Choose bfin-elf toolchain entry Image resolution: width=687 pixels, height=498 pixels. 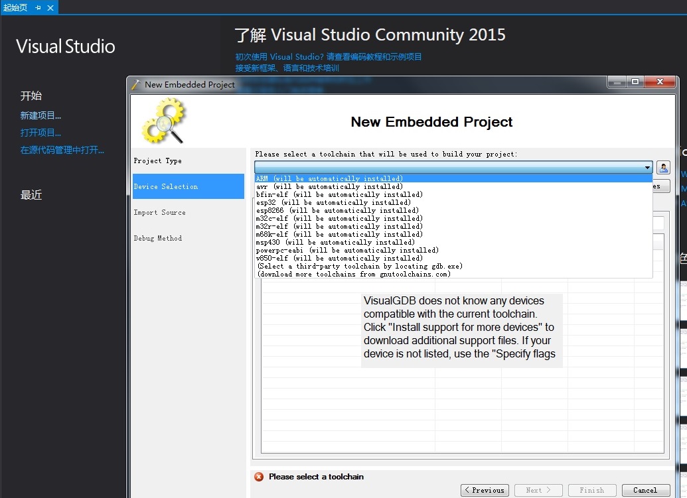[453, 194]
